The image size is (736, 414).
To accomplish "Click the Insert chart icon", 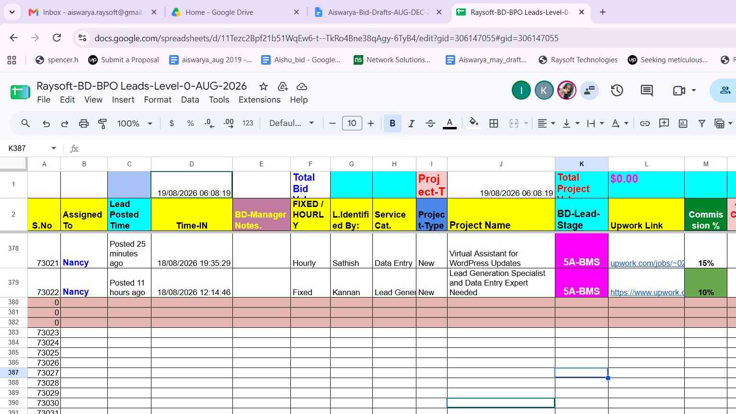I will (683, 124).
